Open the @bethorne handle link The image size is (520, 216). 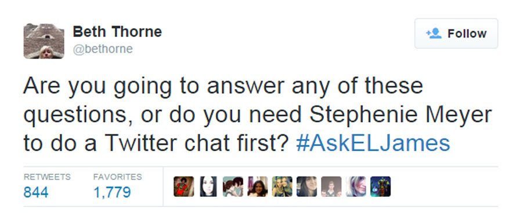[103, 49]
